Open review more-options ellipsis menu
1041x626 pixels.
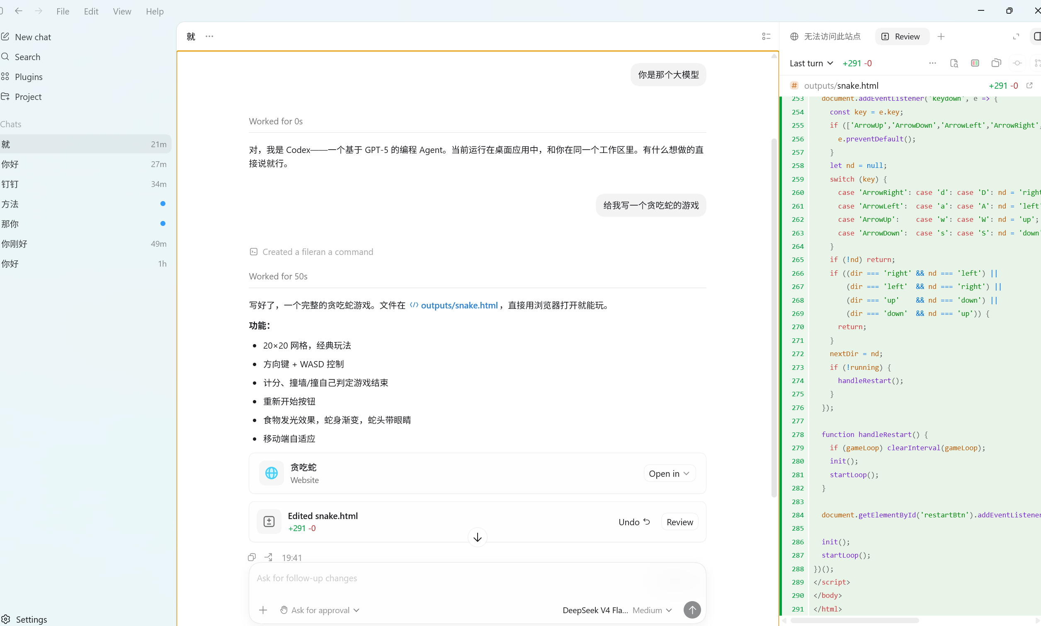[x=933, y=63]
